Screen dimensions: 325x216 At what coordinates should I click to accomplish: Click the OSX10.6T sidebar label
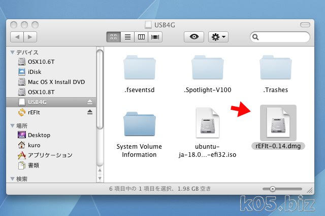click(41, 62)
